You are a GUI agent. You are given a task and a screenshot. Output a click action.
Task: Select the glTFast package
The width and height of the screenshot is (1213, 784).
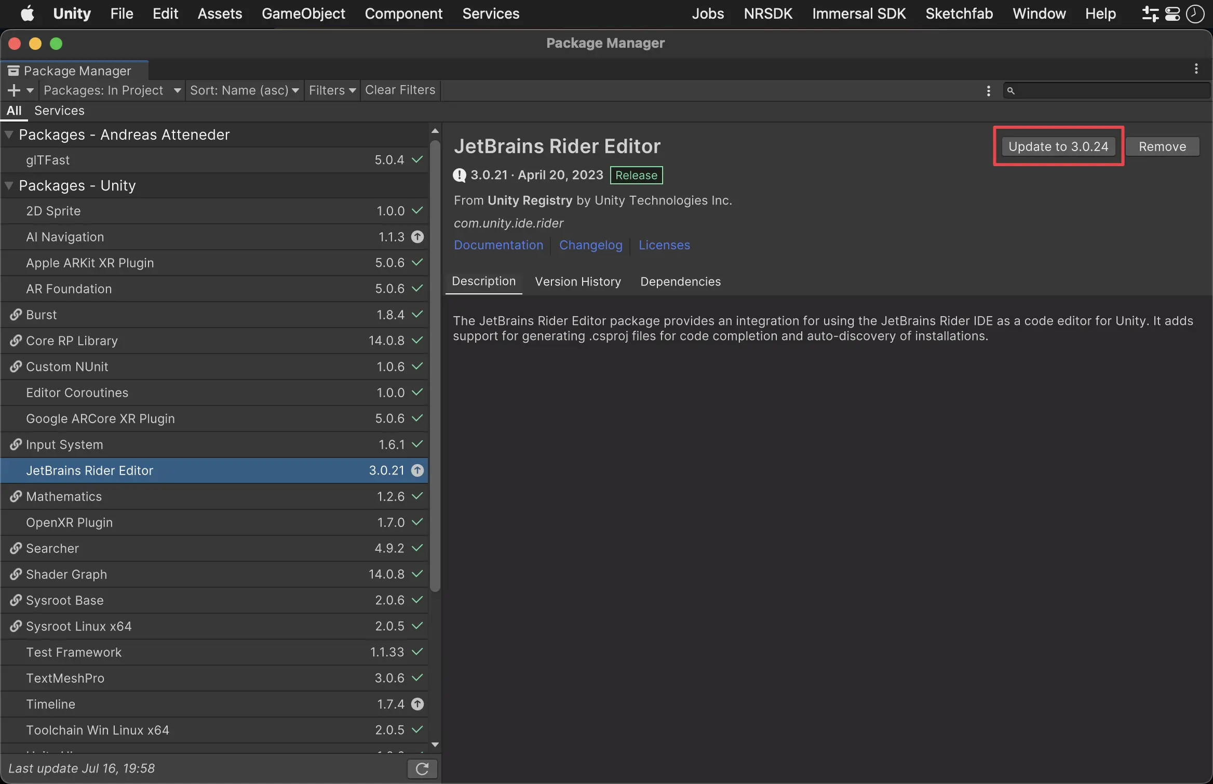[x=214, y=160]
